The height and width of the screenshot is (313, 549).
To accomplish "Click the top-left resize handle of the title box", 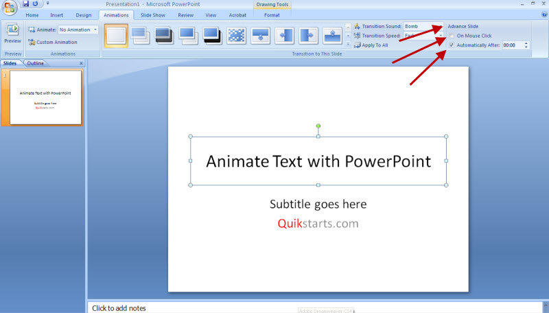I will [191, 137].
